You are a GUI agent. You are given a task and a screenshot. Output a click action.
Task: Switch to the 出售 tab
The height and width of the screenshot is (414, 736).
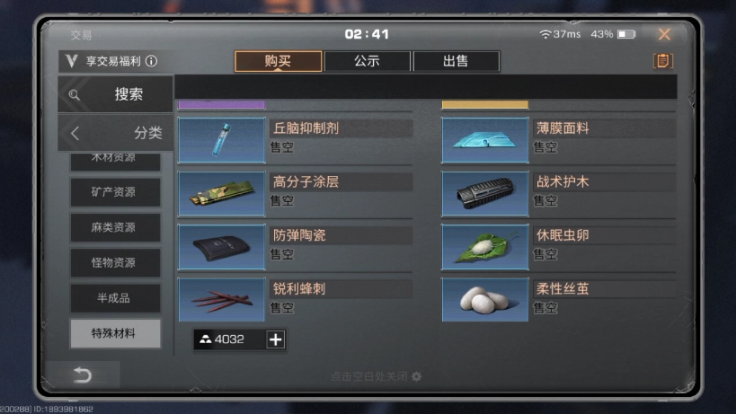click(456, 61)
